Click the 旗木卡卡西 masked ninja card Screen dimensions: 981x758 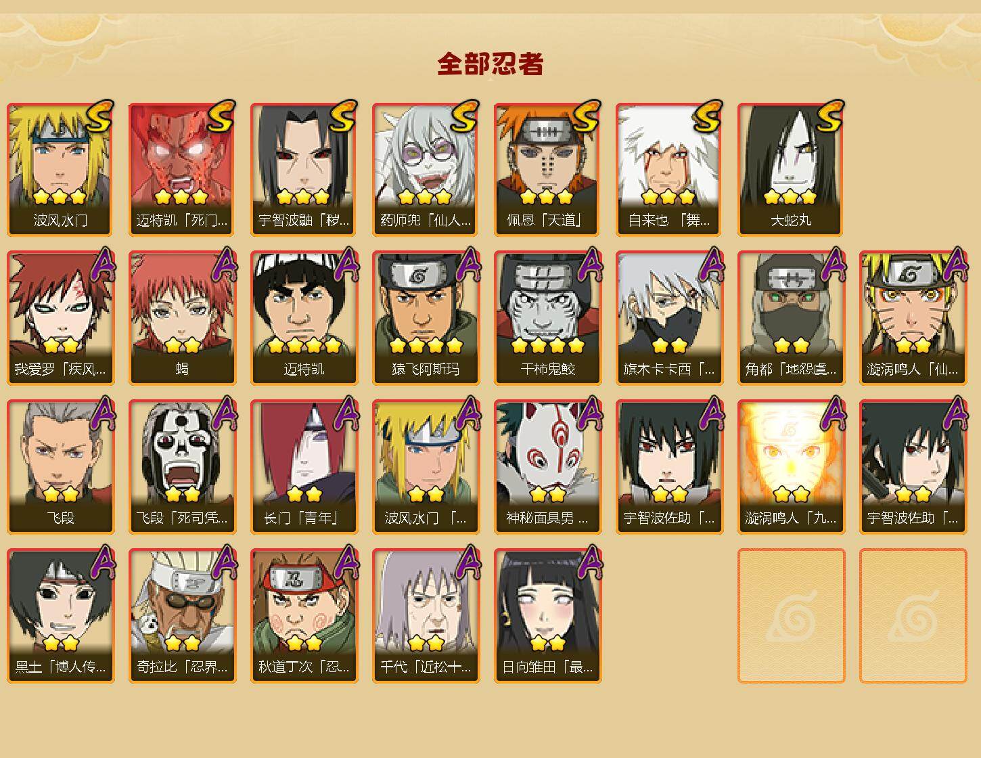[x=669, y=318]
